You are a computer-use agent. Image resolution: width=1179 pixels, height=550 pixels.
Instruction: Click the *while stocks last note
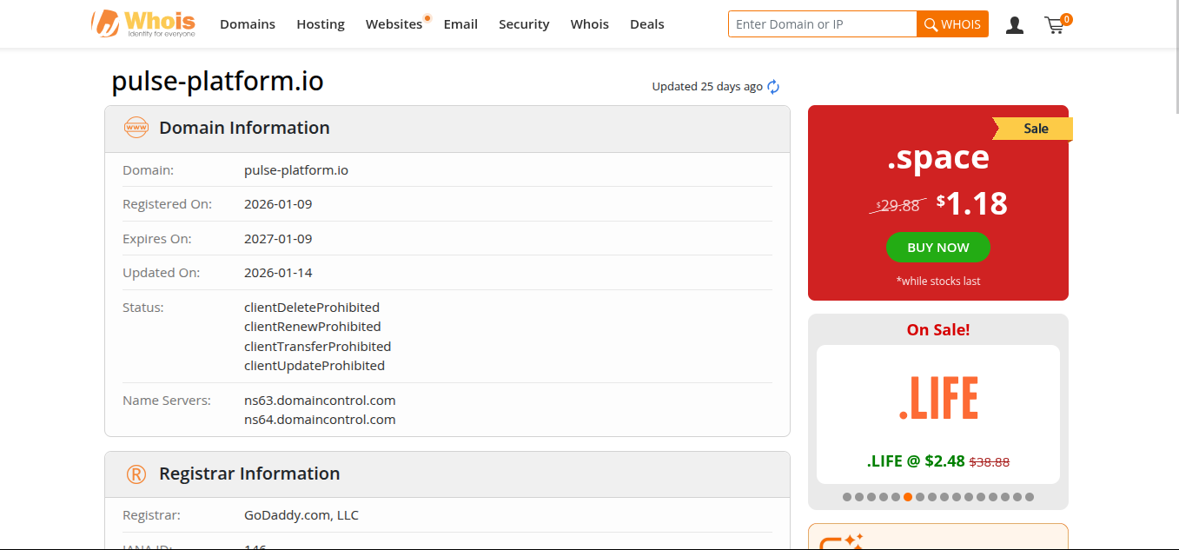tap(938, 282)
